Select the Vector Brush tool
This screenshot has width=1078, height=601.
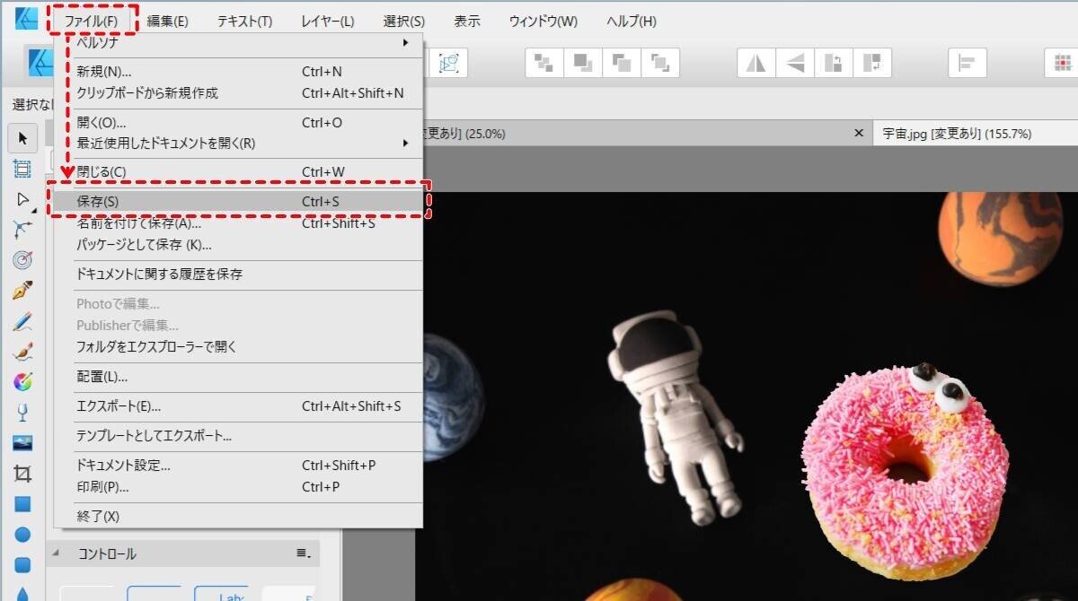(22, 352)
